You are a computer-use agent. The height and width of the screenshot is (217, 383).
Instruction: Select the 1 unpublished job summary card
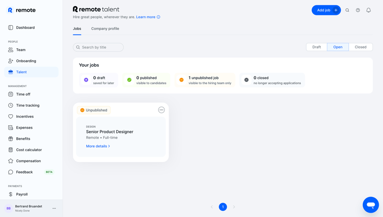coord(205,80)
